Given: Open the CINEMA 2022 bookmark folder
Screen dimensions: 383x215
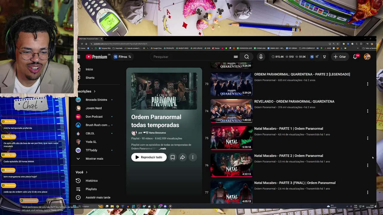Looking at the screenshot, I should click(x=260, y=48).
